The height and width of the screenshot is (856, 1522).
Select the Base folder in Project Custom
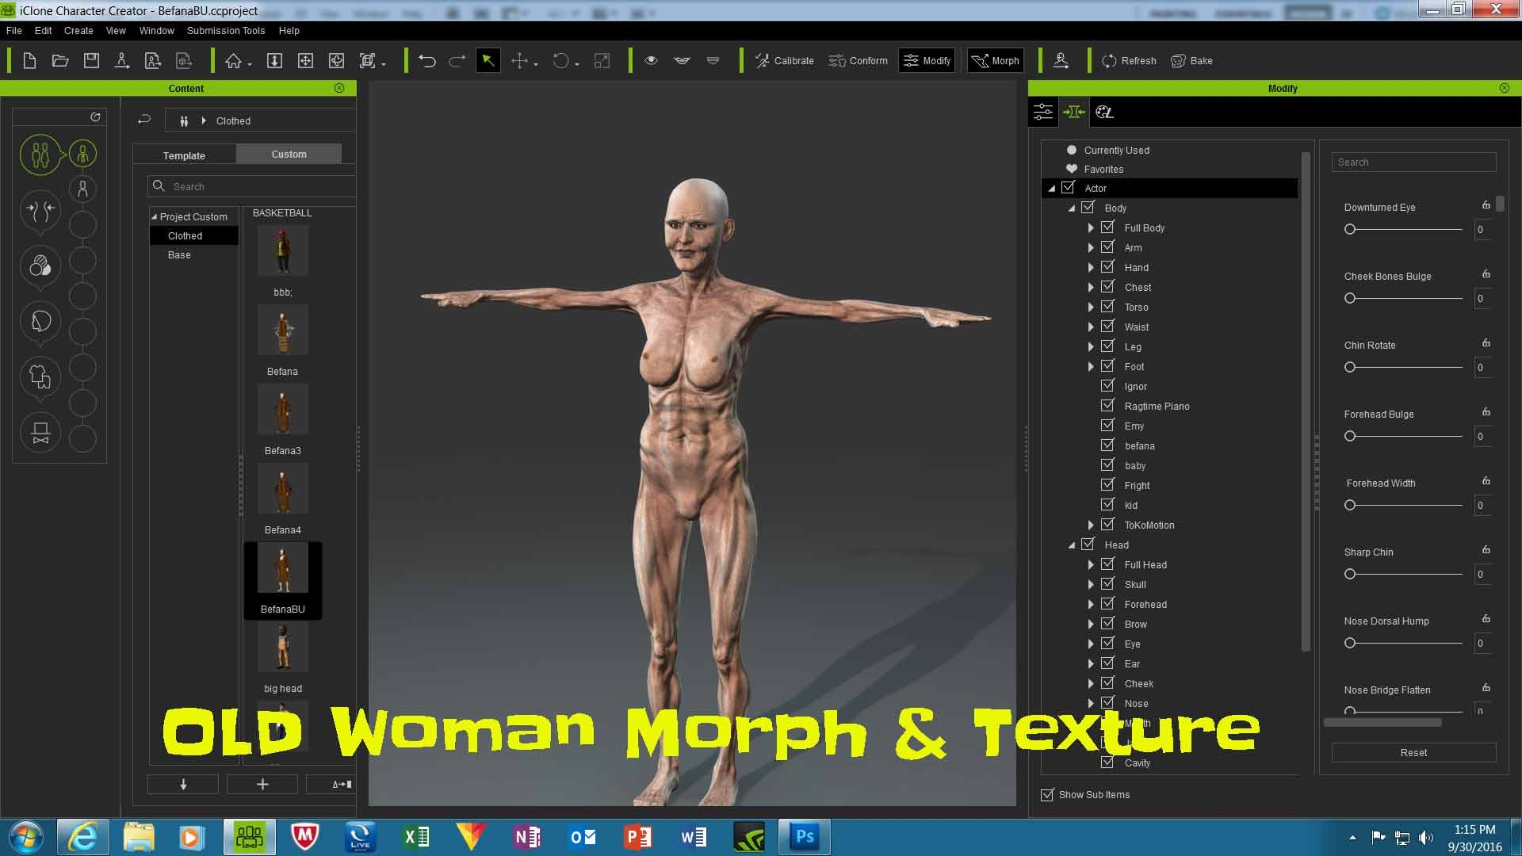click(x=179, y=254)
